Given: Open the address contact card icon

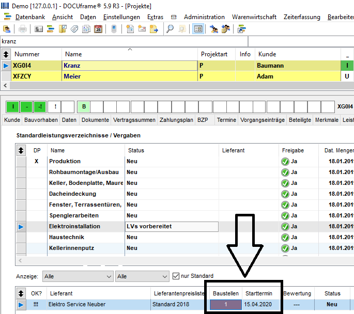Looking at the screenshot, I should pyautogui.click(x=39, y=29).
